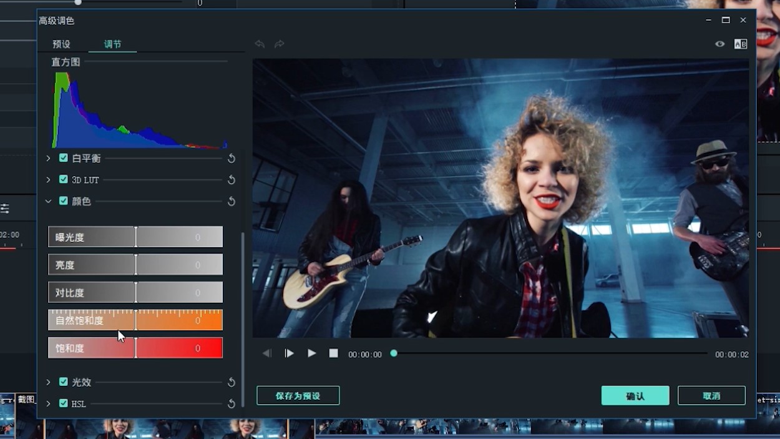Reset the 颜色 section

(x=232, y=202)
